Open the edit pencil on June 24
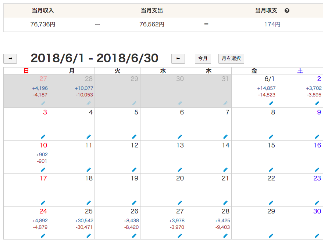Screen dimensions: 328x245 43,235
